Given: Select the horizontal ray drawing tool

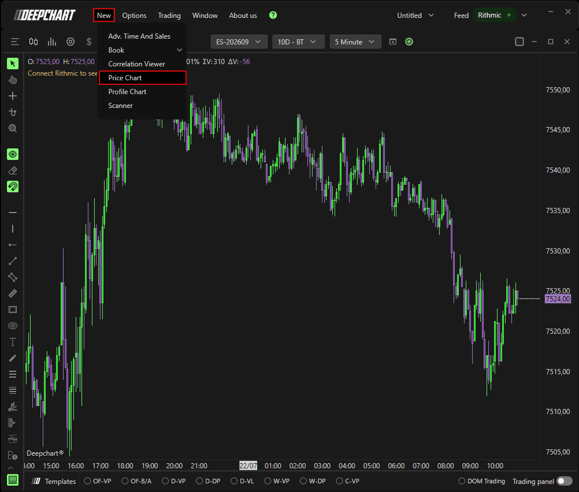Looking at the screenshot, I should pyautogui.click(x=13, y=245).
